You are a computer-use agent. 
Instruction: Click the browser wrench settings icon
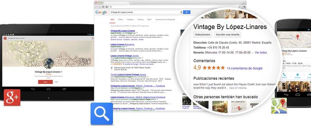click(244, 7)
